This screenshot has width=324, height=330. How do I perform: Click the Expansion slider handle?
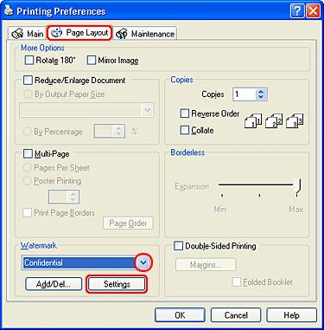click(297, 186)
